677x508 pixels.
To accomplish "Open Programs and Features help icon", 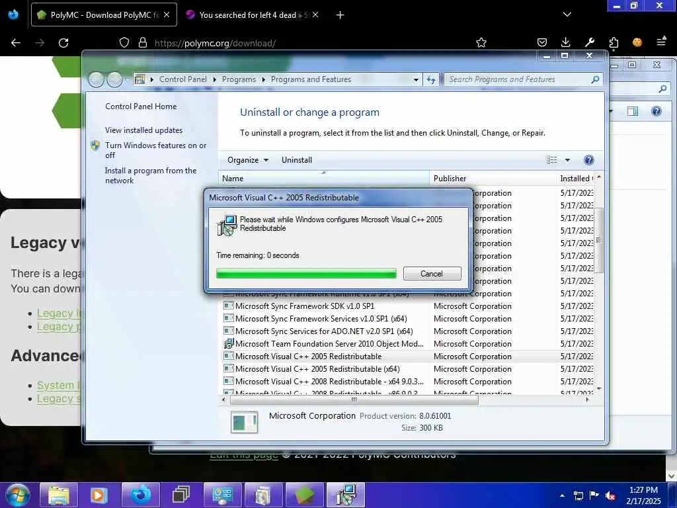I will point(588,160).
